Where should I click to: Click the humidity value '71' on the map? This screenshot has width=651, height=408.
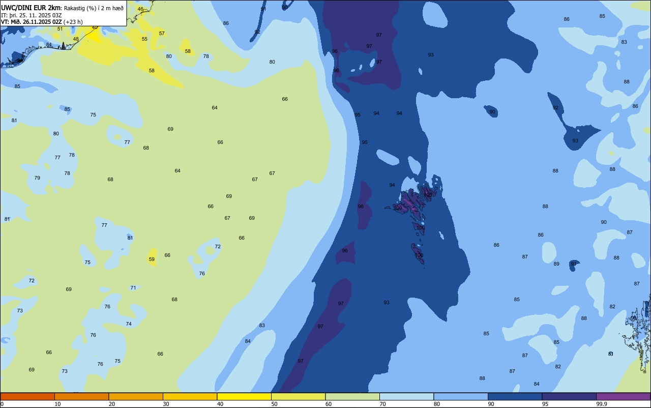click(133, 288)
